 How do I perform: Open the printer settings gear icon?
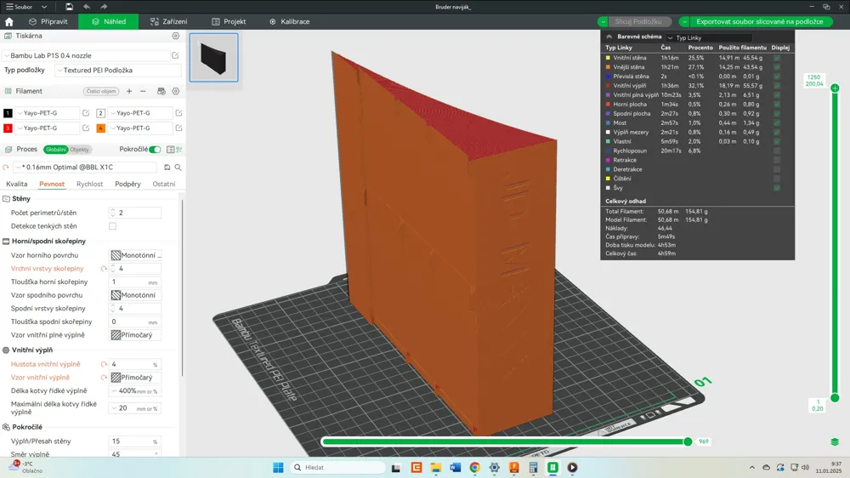pyautogui.click(x=176, y=37)
